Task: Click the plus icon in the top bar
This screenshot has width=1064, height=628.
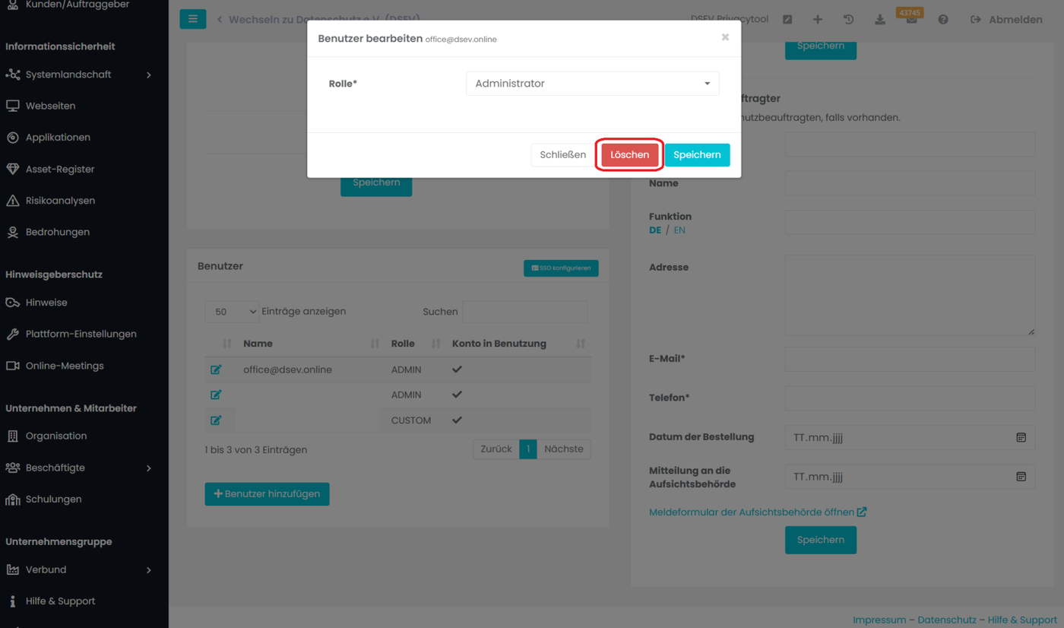Action: pos(817,19)
